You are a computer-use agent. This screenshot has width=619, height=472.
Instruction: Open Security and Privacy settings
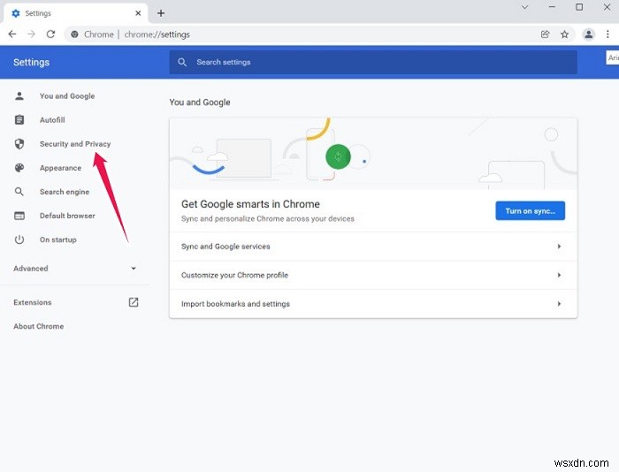click(x=75, y=144)
